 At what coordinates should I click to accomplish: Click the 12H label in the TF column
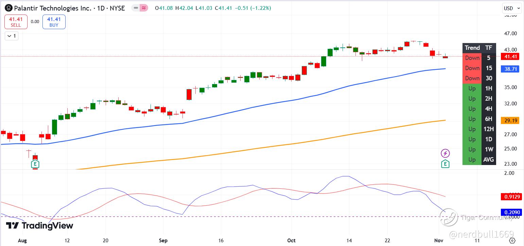pyautogui.click(x=489, y=129)
